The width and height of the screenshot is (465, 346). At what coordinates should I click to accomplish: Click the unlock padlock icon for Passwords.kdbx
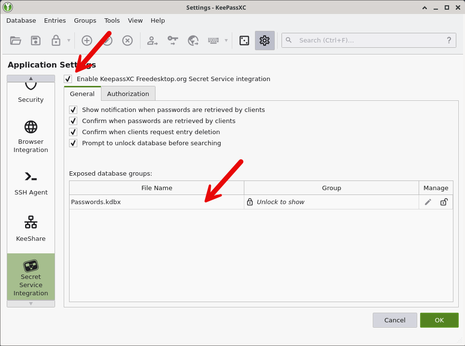(444, 202)
